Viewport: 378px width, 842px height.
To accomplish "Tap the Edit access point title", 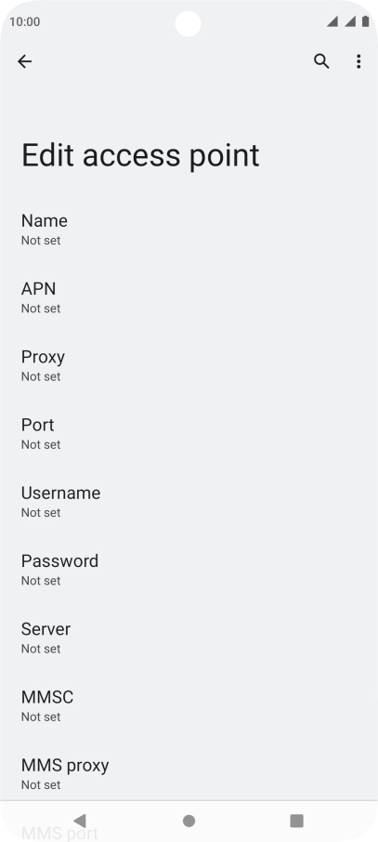I will (x=140, y=156).
